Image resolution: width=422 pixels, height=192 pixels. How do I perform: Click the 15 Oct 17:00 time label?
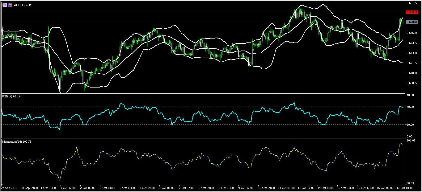(365, 187)
